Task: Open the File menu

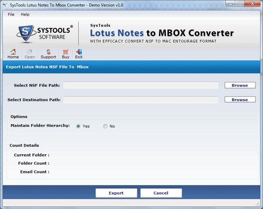Action: pyautogui.click(x=11, y=14)
